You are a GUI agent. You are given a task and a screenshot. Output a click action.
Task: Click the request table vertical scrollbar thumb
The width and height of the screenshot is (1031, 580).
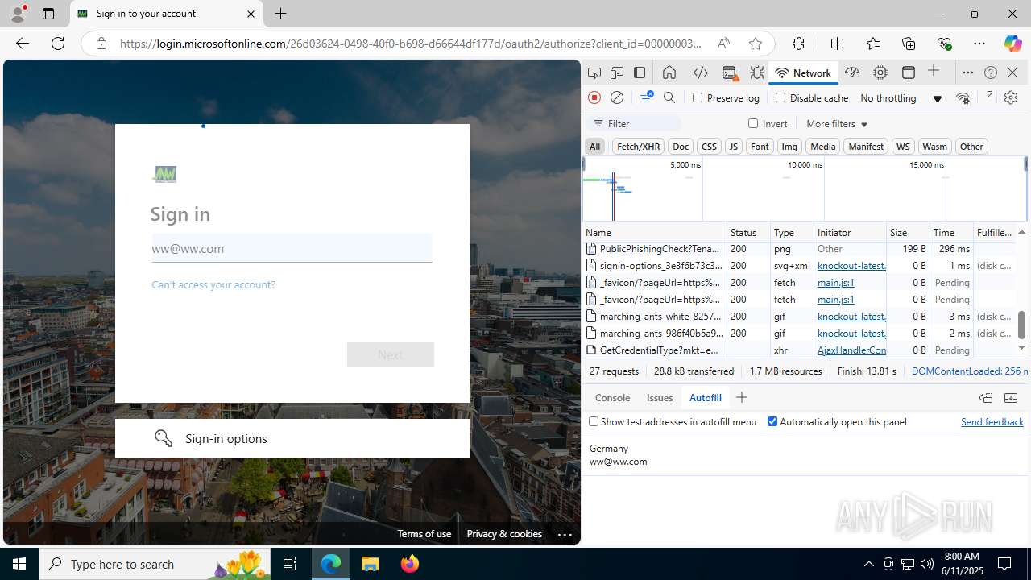point(1021,325)
